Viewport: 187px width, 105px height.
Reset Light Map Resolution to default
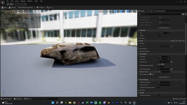pos(184,82)
